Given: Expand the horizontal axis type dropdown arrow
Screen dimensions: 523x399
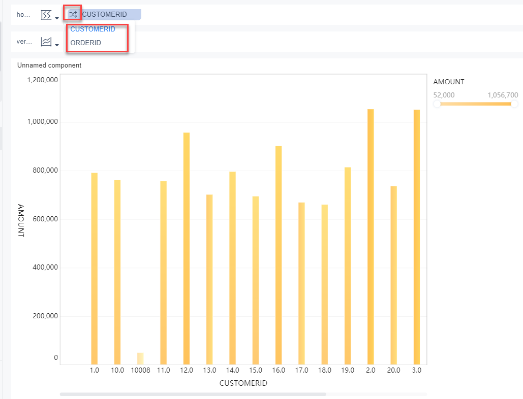Looking at the screenshot, I should coord(57,18).
